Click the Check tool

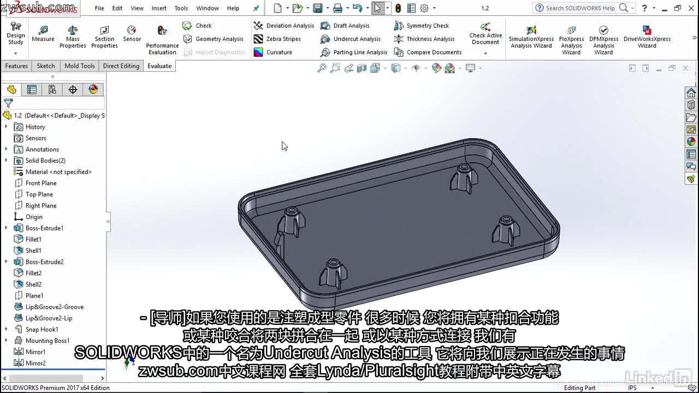pyautogui.click(x=197, y=26)
